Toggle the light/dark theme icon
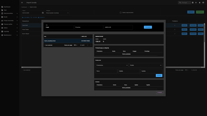 click(196, 3)
